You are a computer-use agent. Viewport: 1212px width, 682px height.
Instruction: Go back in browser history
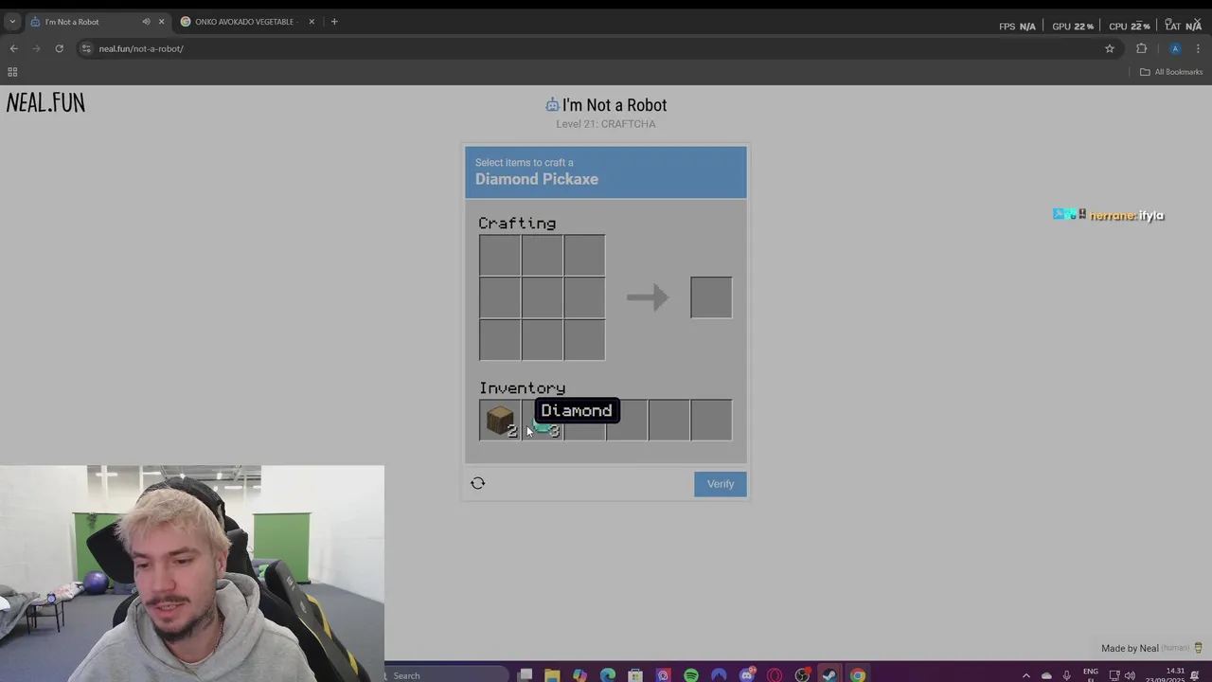tap(13, 48)
